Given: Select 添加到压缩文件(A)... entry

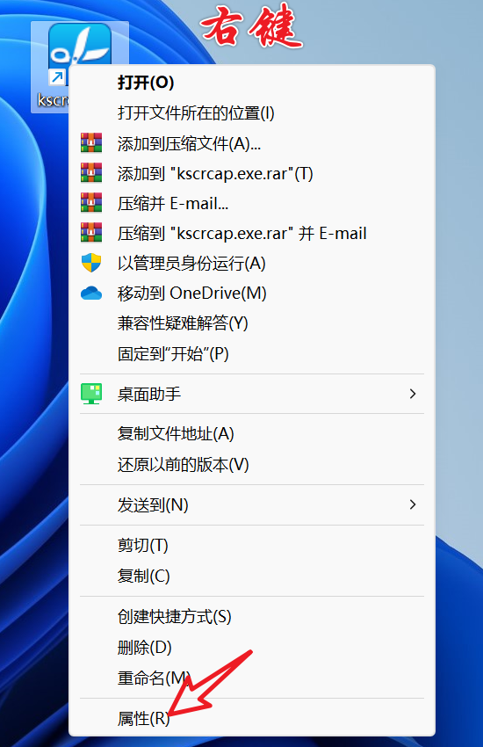Looking at the screenshot, I should 189,143.
